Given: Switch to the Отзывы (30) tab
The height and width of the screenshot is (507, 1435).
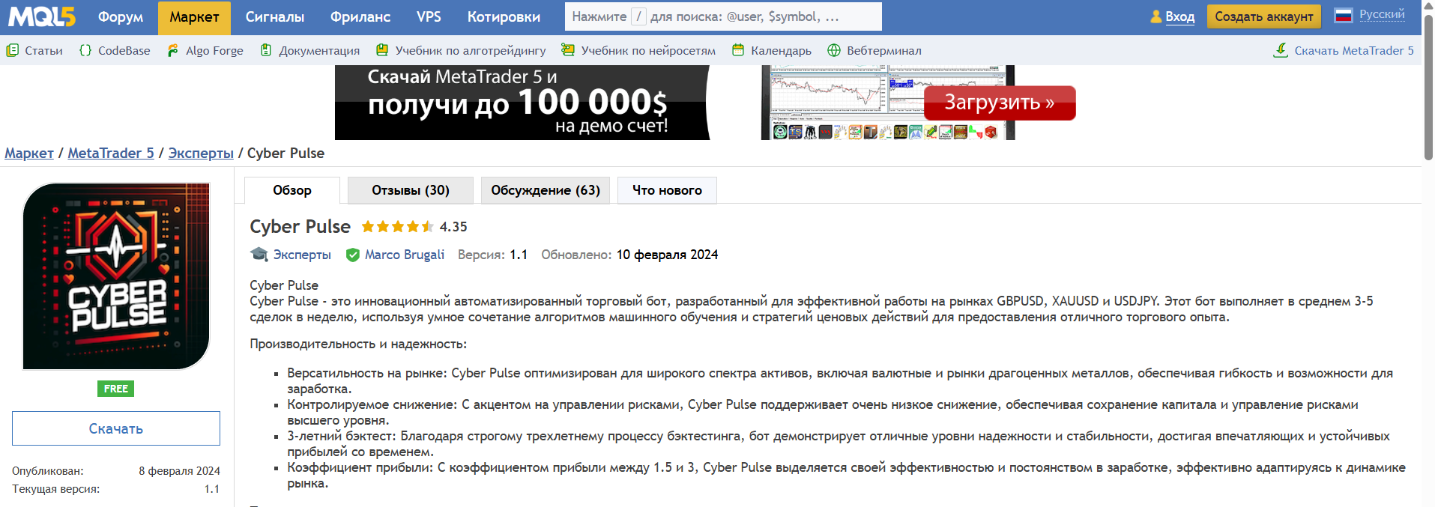Looking at the screenshot, I should coord(411,190).
